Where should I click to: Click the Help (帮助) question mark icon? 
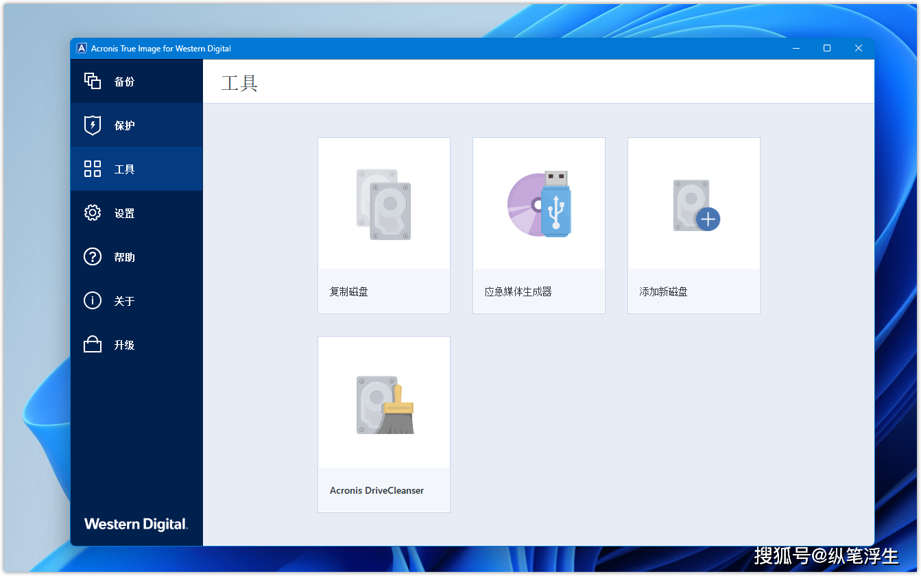(x=92, y=256)
